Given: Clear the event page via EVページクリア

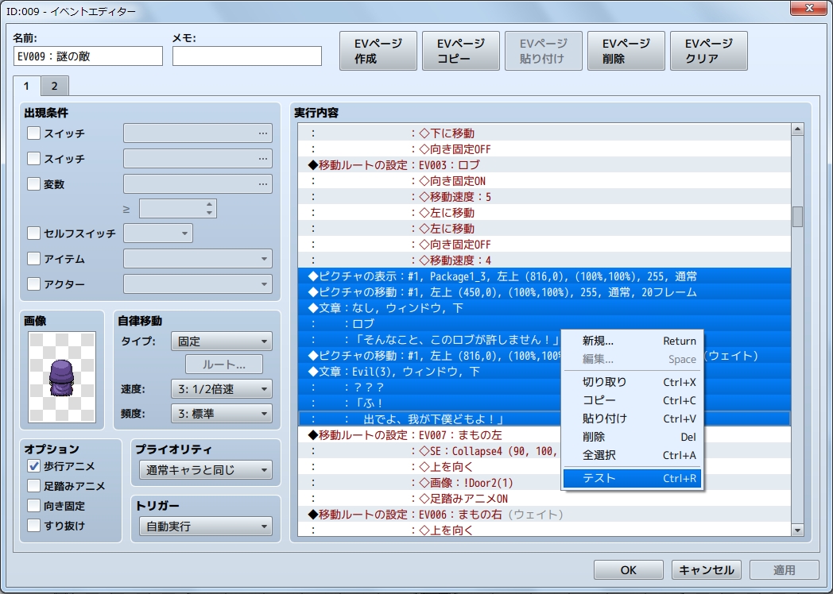Looking at the screenshot, I should pos(708,50).
